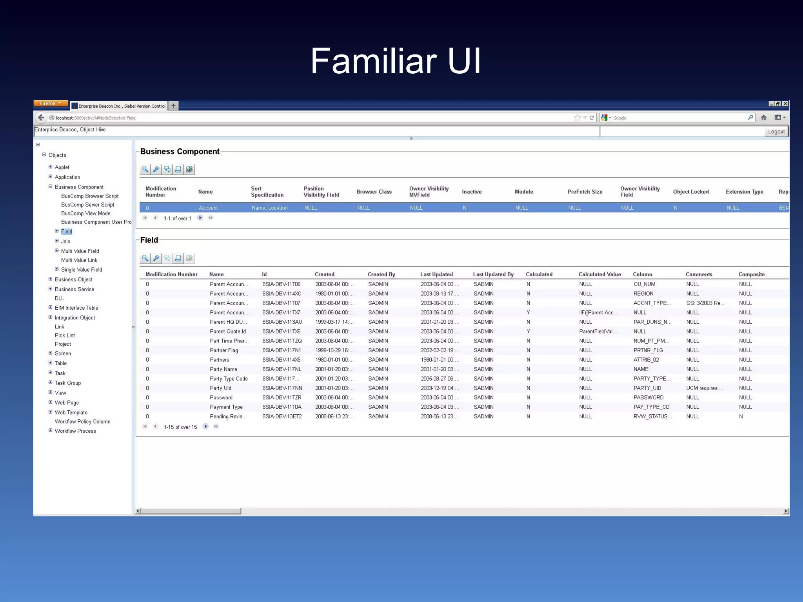Open a new browser tab
Viewport: 803px width, 602px height.
pyautogui.click(x=173, y=106)
